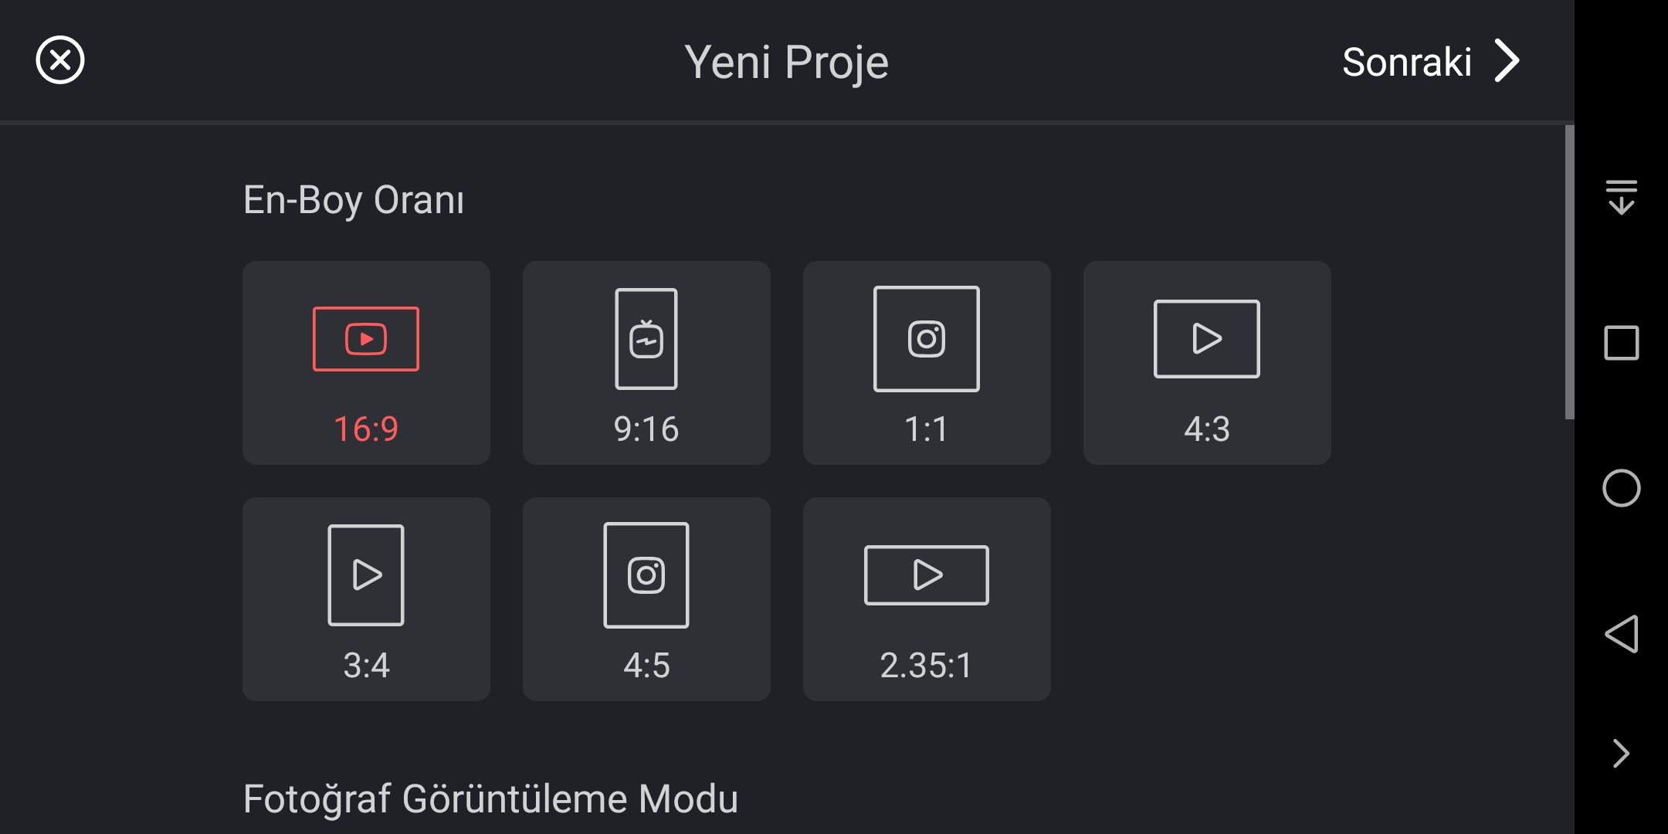1668x834 pixels.
Task: Select the 2.35:1 widescreen ratio icon
Action: click(x=927, y=575)
